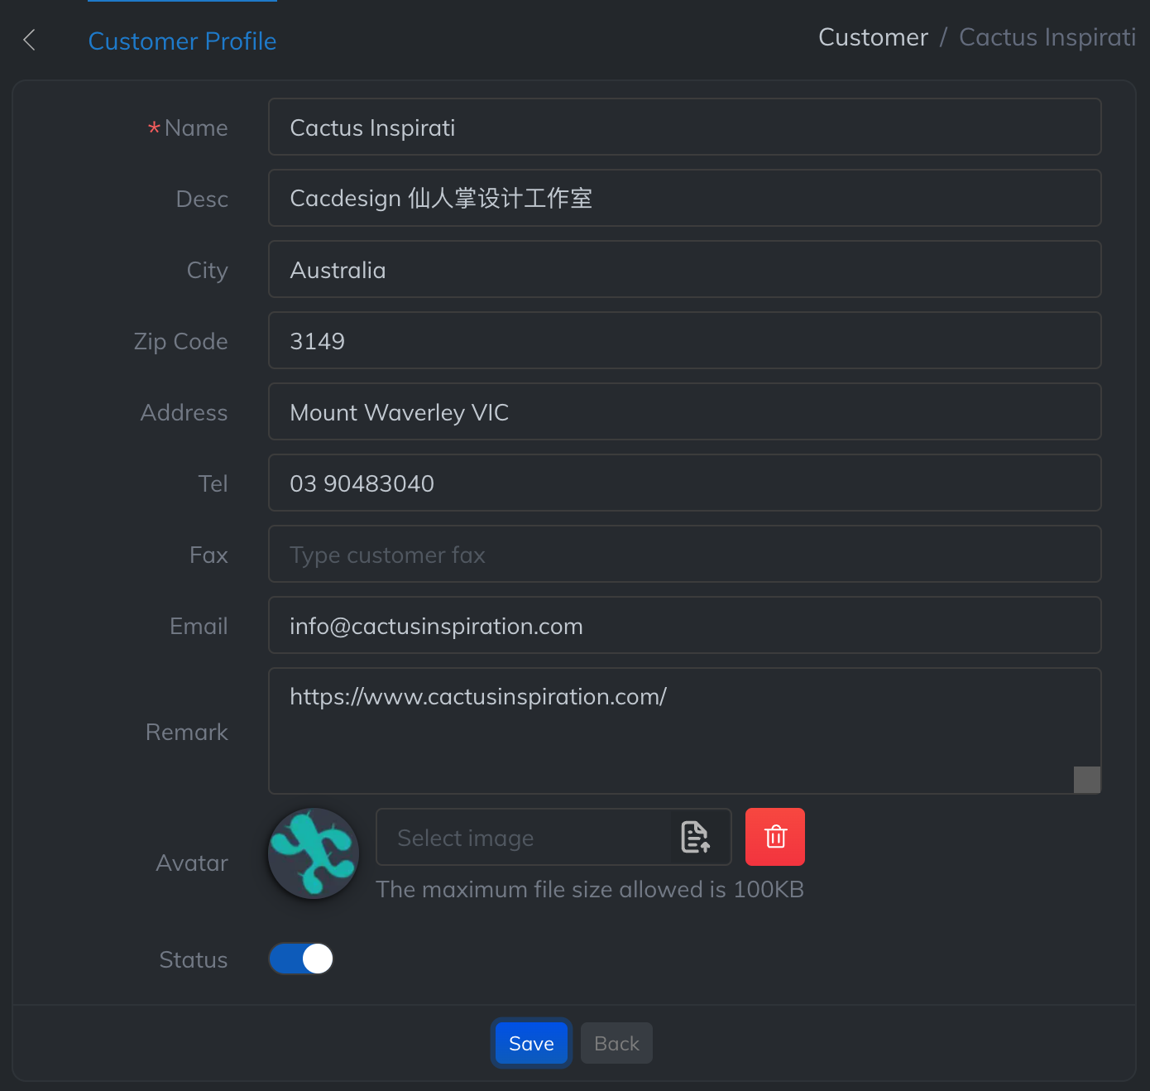This screenshot has width=1150, height=1091.
Task: Toggle the Status switch off
Action: (x=301, y=959)
